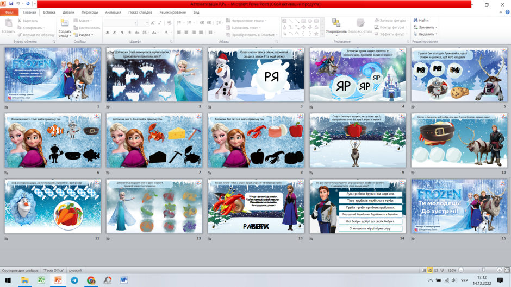This screenshot has height=287, width=511.
Task: Open the Макет layout dropdown
Action: [83, 21]
